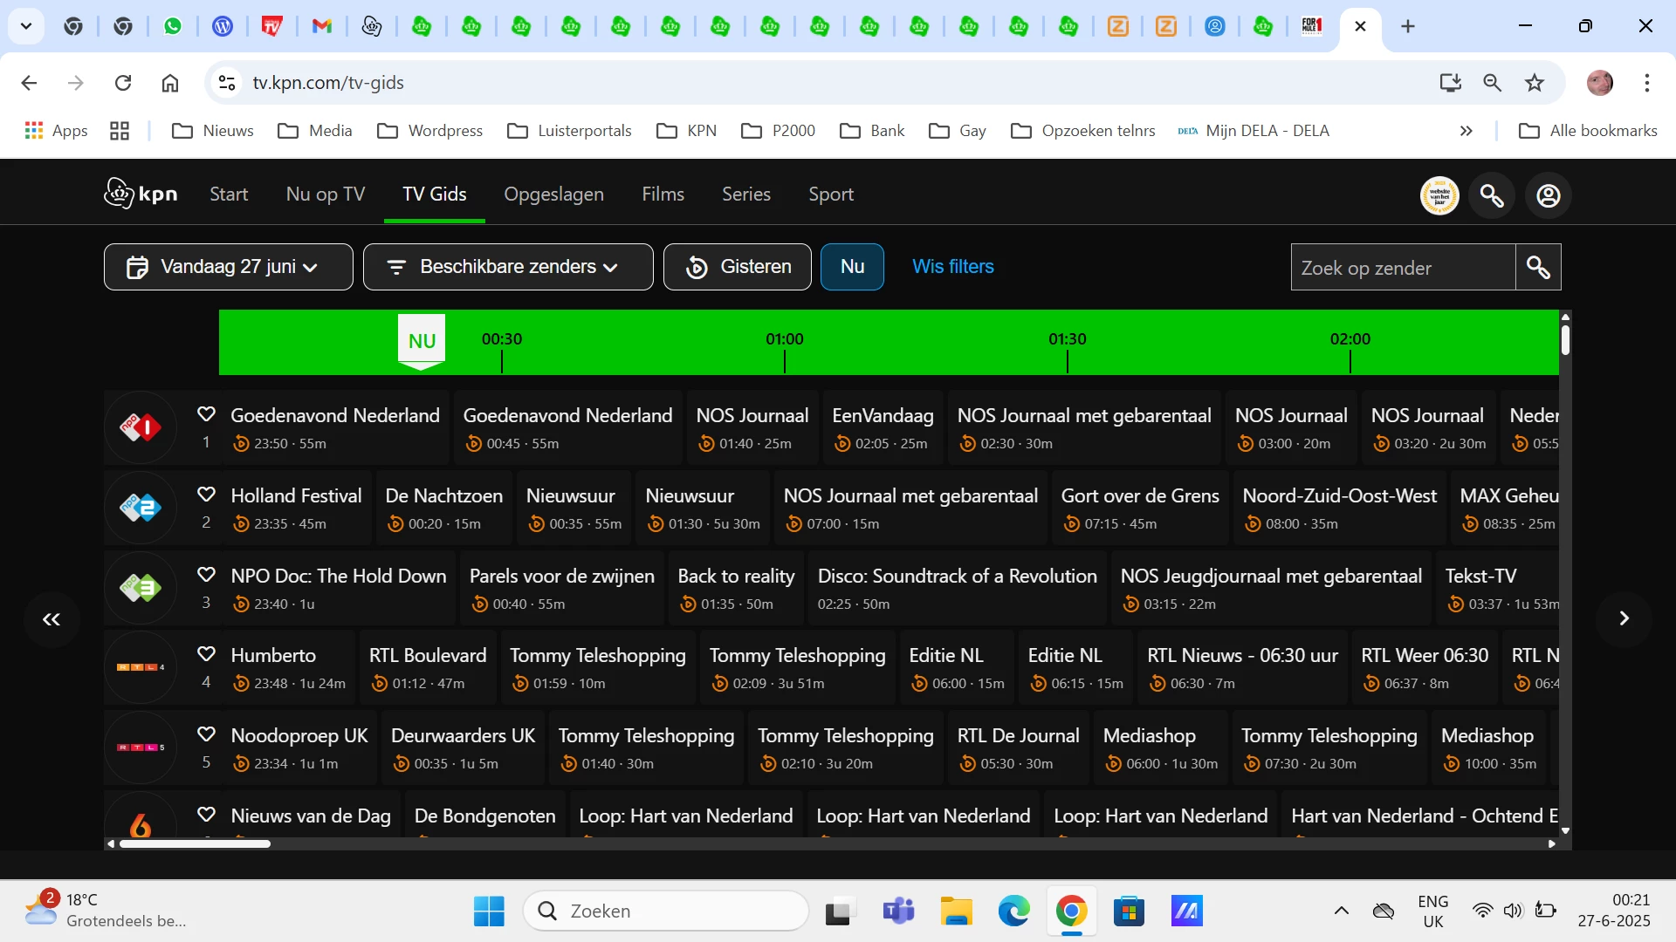Open Microsoft Edge from taskbar
The width and height of the screenshot is (1676, 942).
click(x=1014, y=911)
